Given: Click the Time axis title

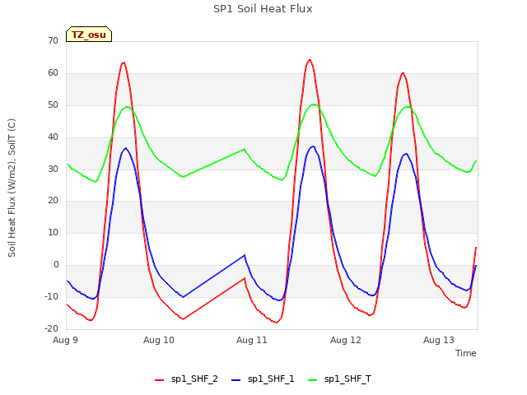Looking at the screenshot, I should (x=466, y=353).
